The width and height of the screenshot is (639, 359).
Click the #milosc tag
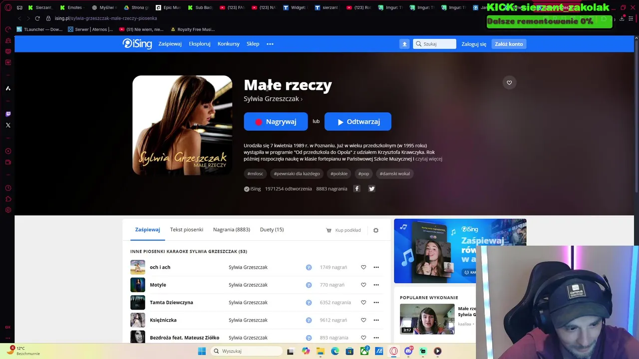[255, 174]
